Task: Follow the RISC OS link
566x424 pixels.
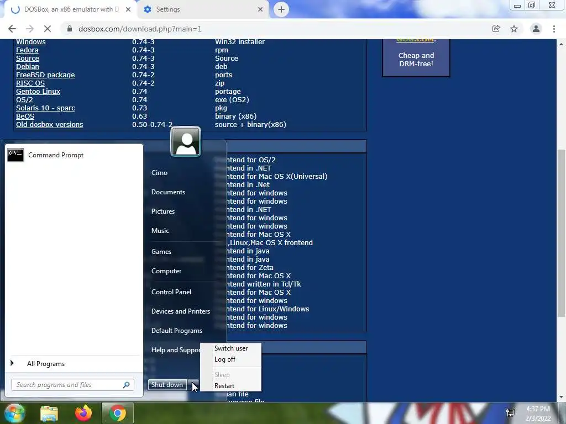Action: coord(30,83)
